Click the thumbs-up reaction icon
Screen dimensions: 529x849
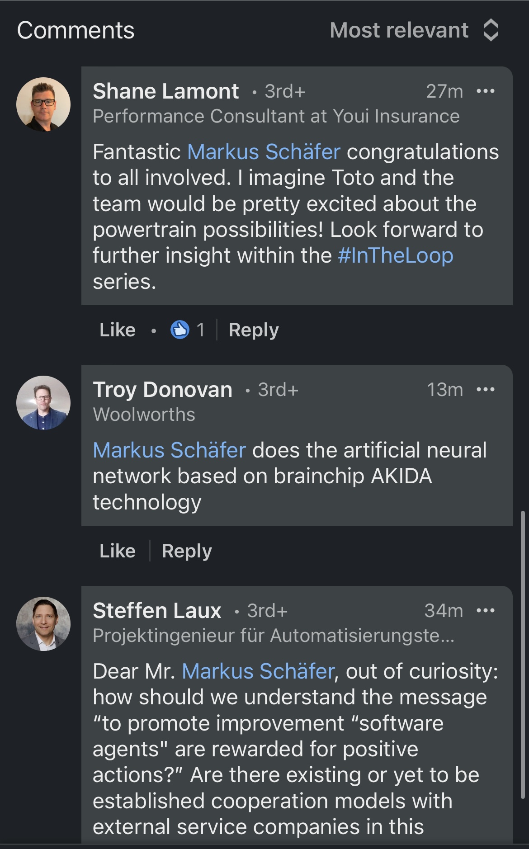click(179, 330)
